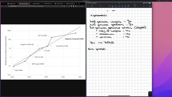Click the share icon in browser address bar

62,6
